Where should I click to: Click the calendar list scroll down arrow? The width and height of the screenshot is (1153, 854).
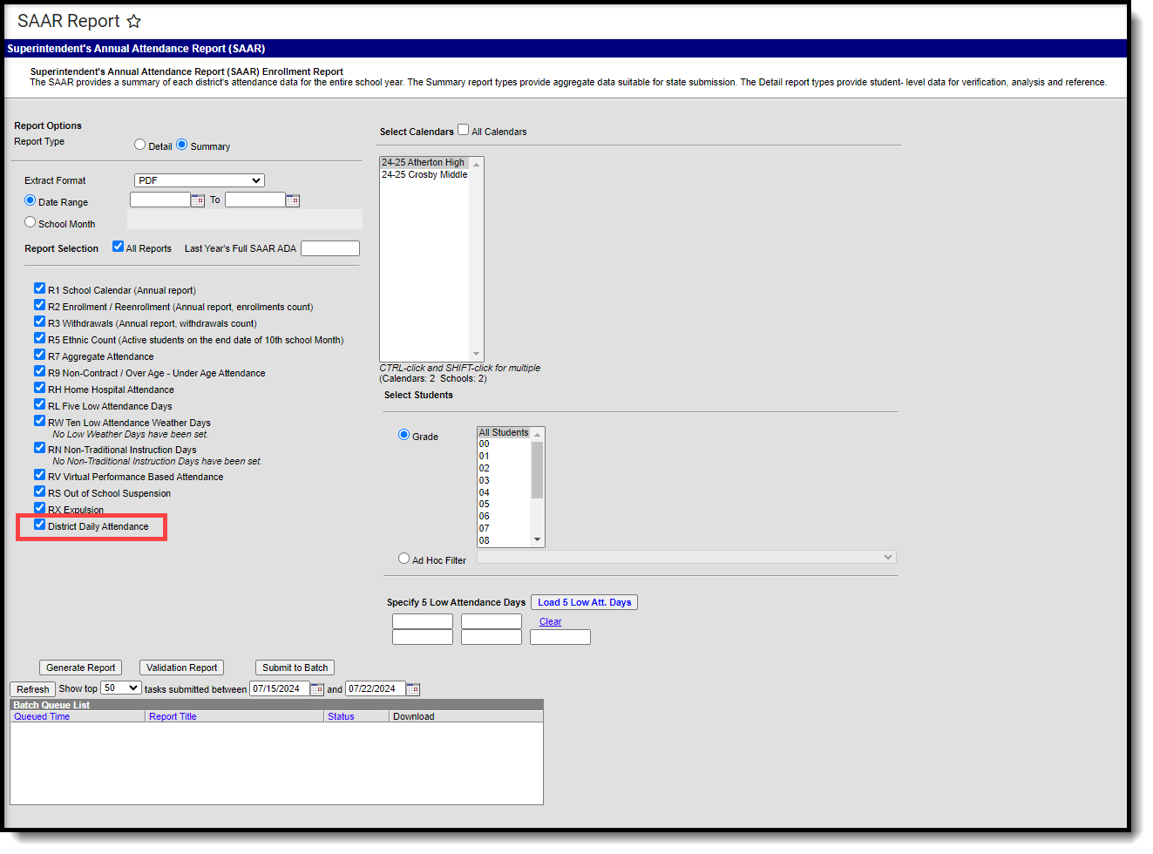[477, 355]
